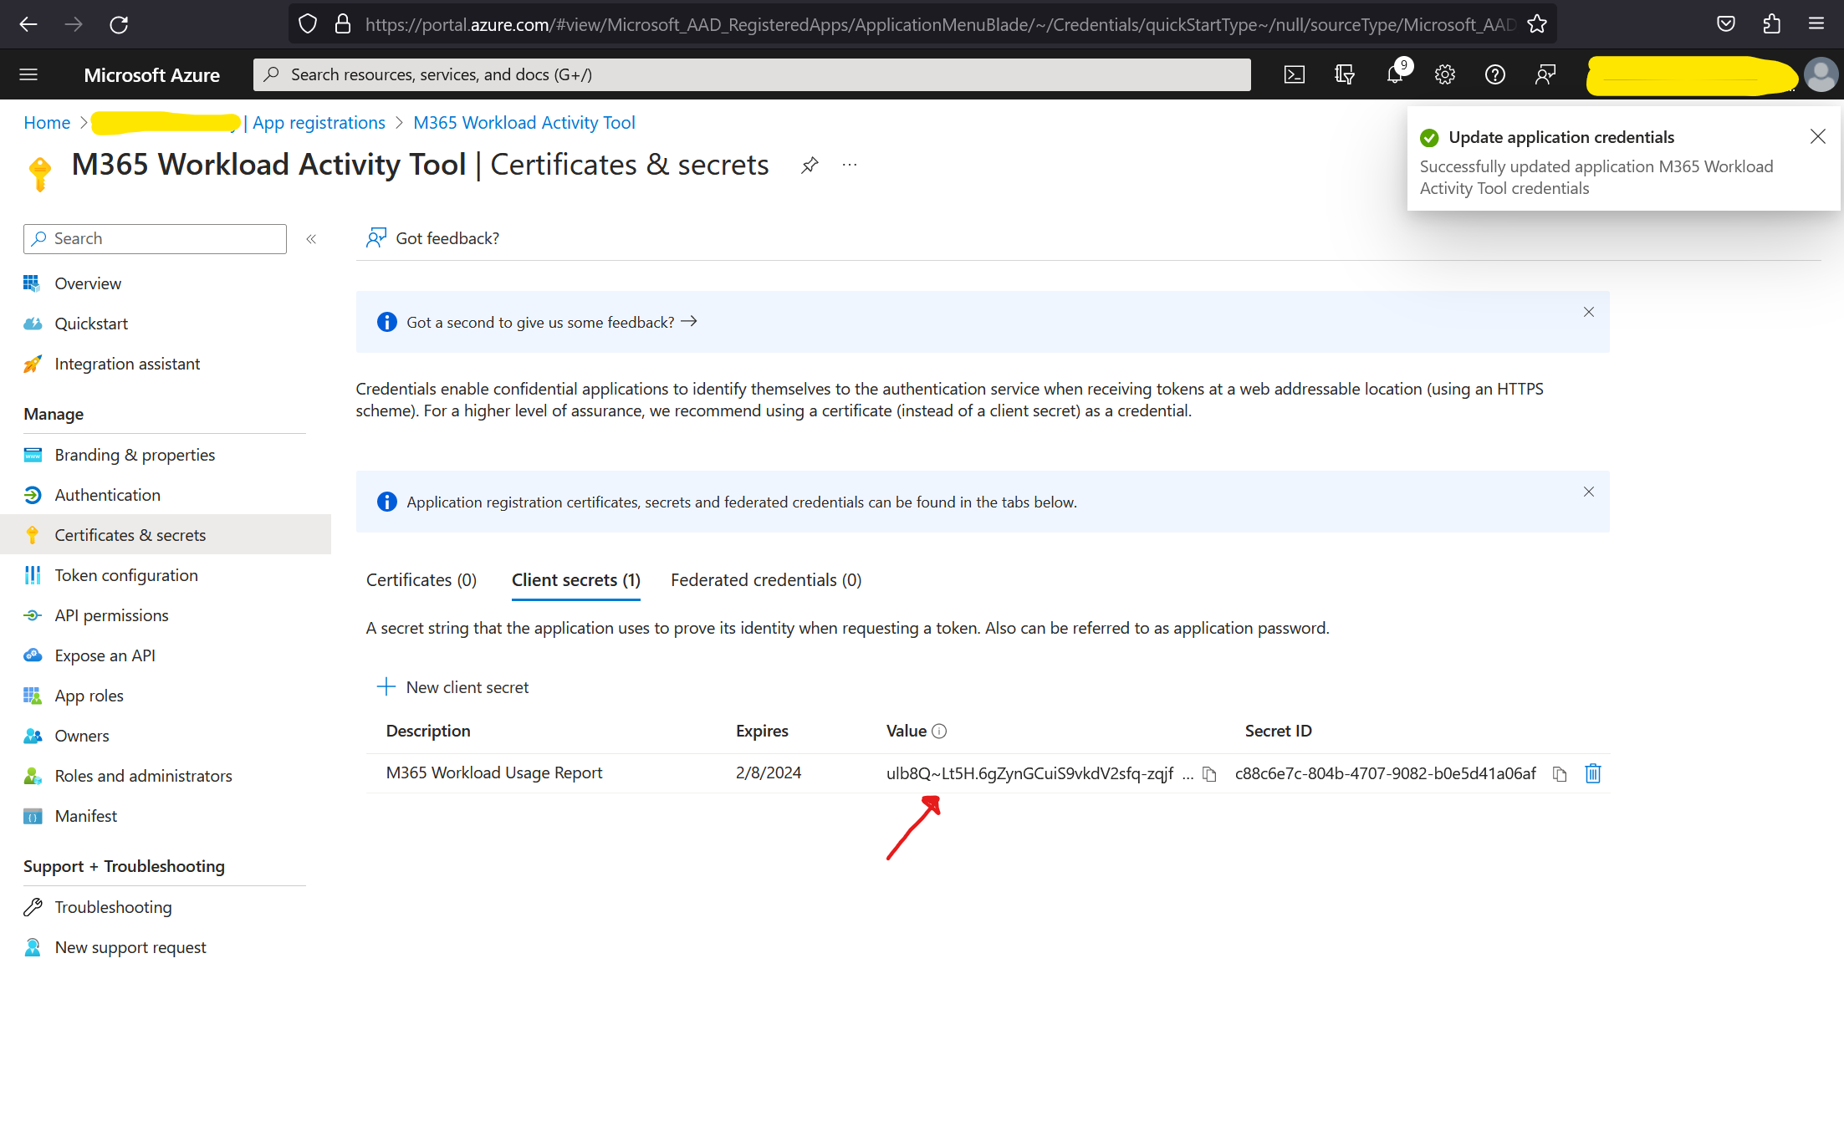This screenshot has width=1844, height=1137.
Task: Pin this blade with the pin icon
Action: point(809,165)
